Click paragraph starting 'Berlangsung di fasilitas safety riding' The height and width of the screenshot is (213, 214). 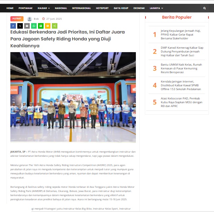pos(73,193)
